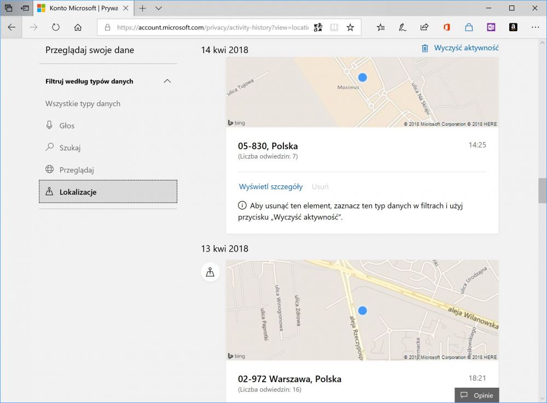
Task: Show tab previews dropdown arrow
Action: coord(159,8)
